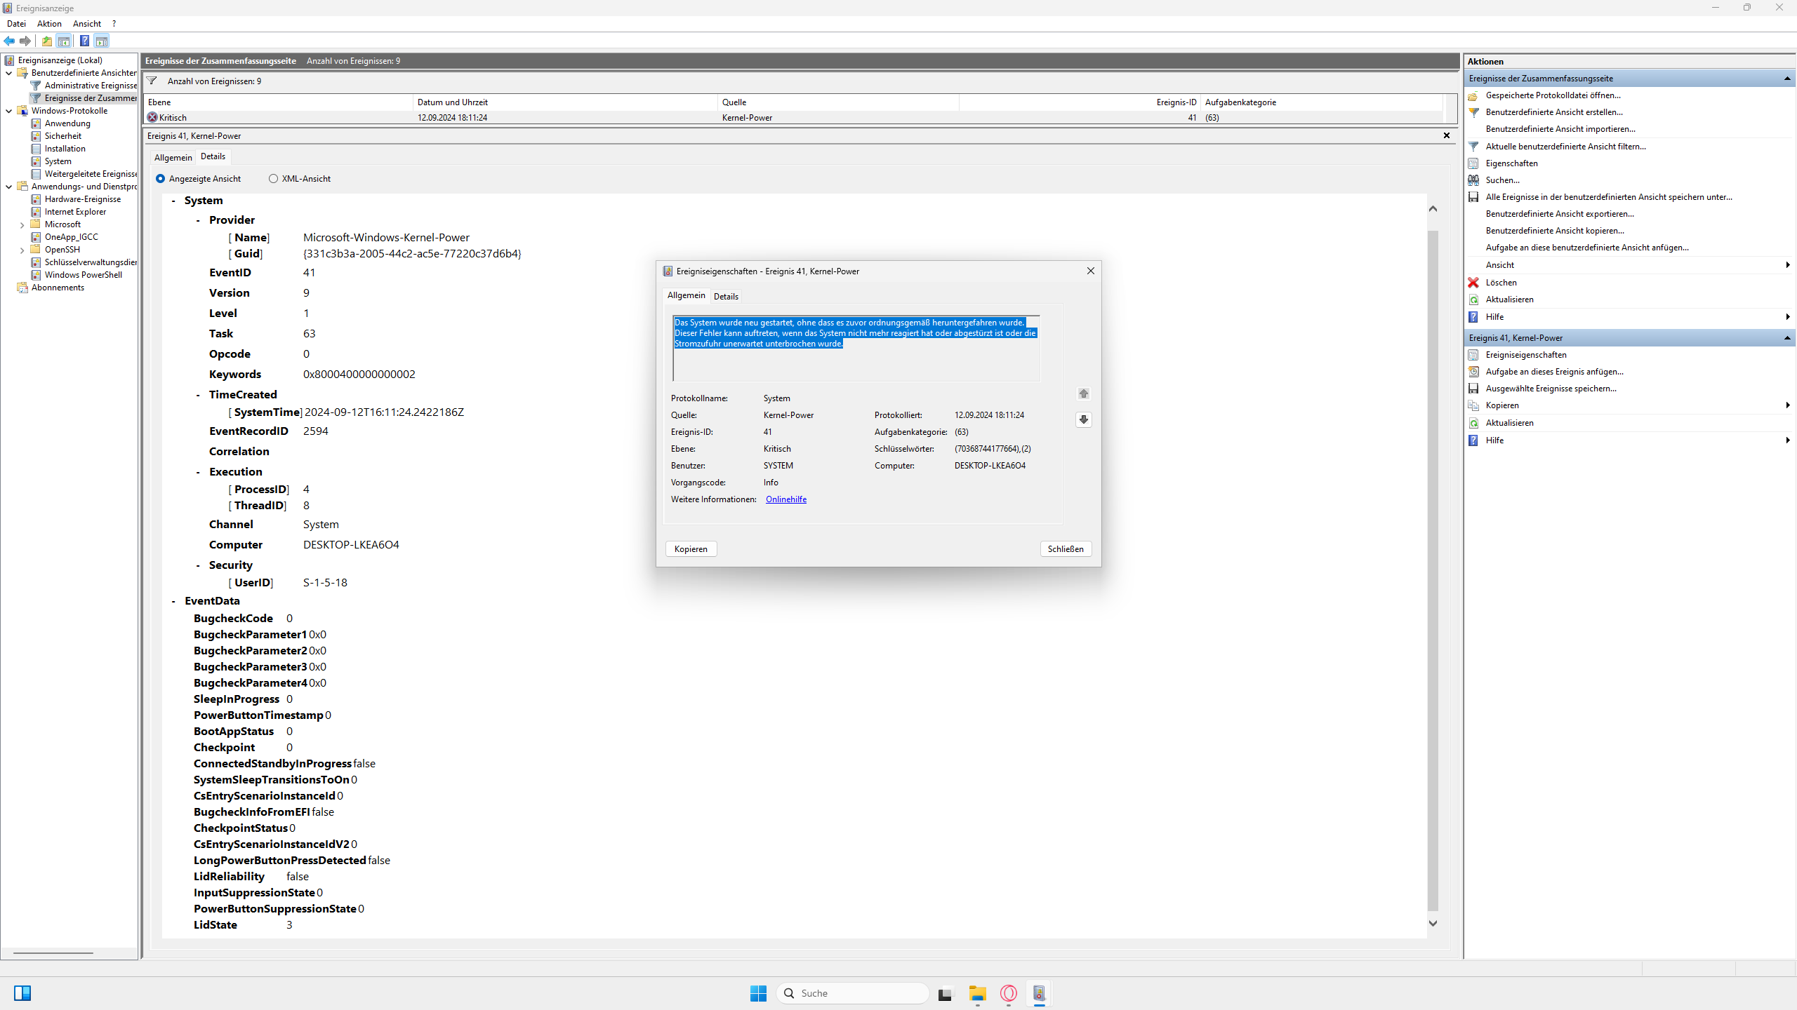Image resolution: width=1797 pixels, height=1010 pixels.
Task: Open the Aktion menu
Action: pyautogui.click(x=49, y=23)
